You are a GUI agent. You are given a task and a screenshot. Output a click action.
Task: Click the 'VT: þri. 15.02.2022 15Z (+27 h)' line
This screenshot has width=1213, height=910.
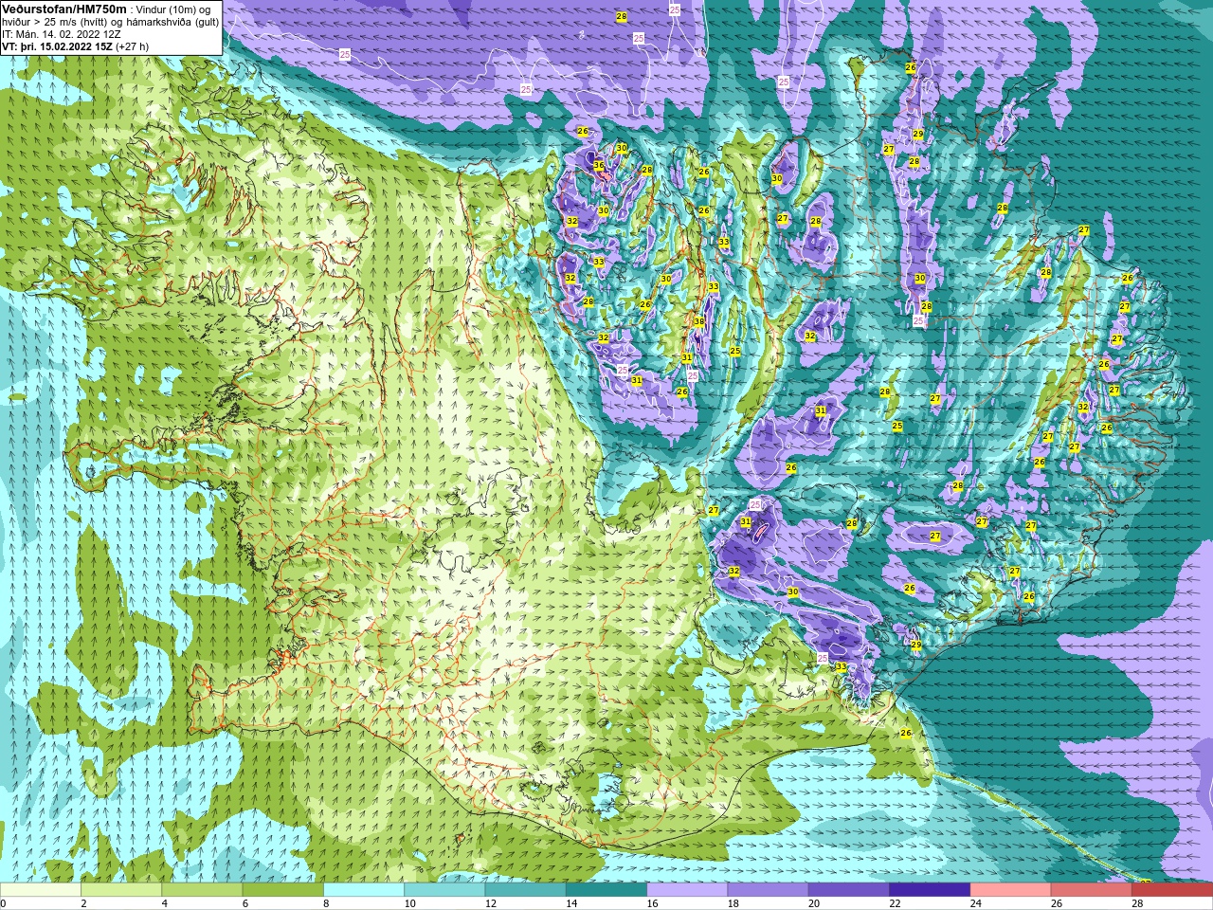(x=76, y=46)
